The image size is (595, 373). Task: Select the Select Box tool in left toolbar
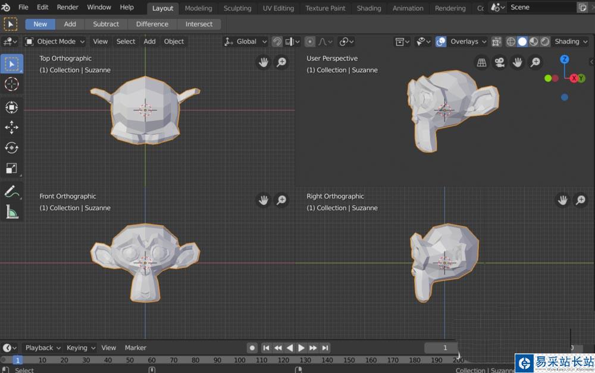pos(11,64)
